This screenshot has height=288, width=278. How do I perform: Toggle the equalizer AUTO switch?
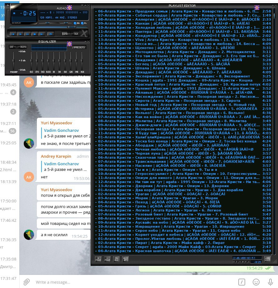point(22,47)
